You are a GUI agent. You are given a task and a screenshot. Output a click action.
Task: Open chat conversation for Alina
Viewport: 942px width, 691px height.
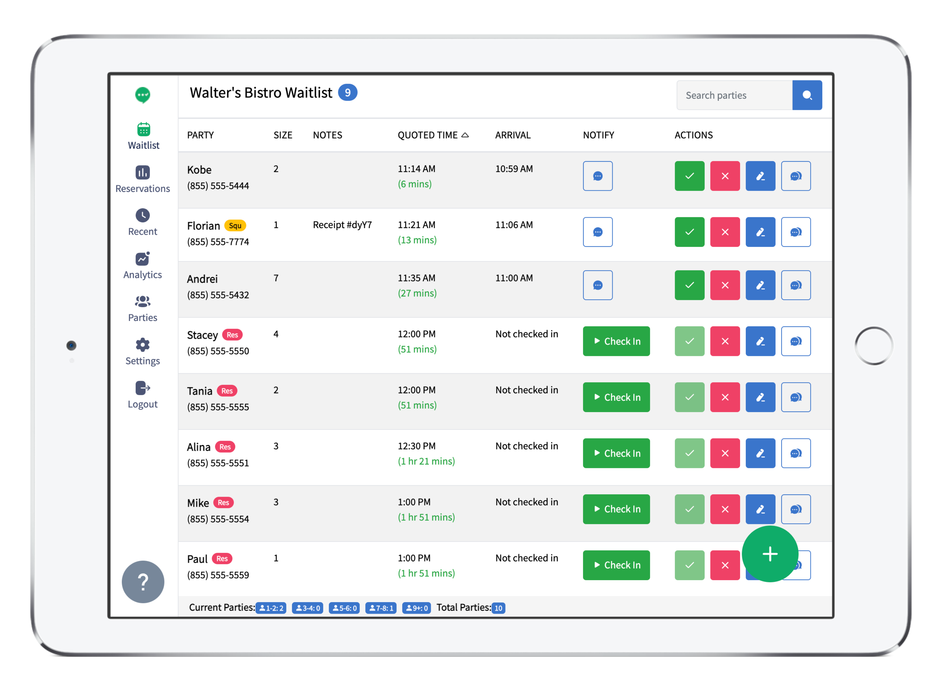[x=797, y=454]
